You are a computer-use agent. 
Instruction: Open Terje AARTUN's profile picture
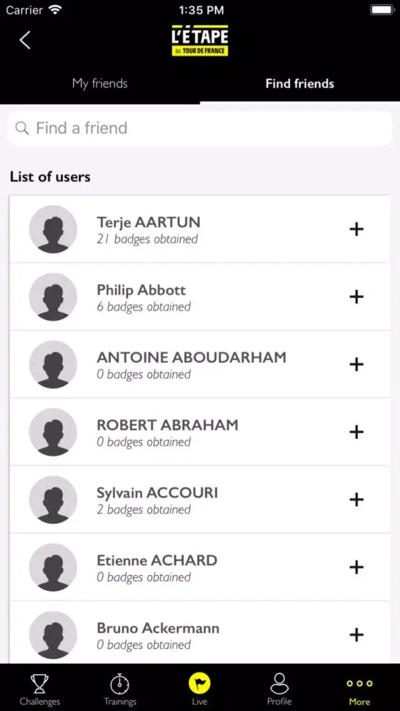point(53,229)
